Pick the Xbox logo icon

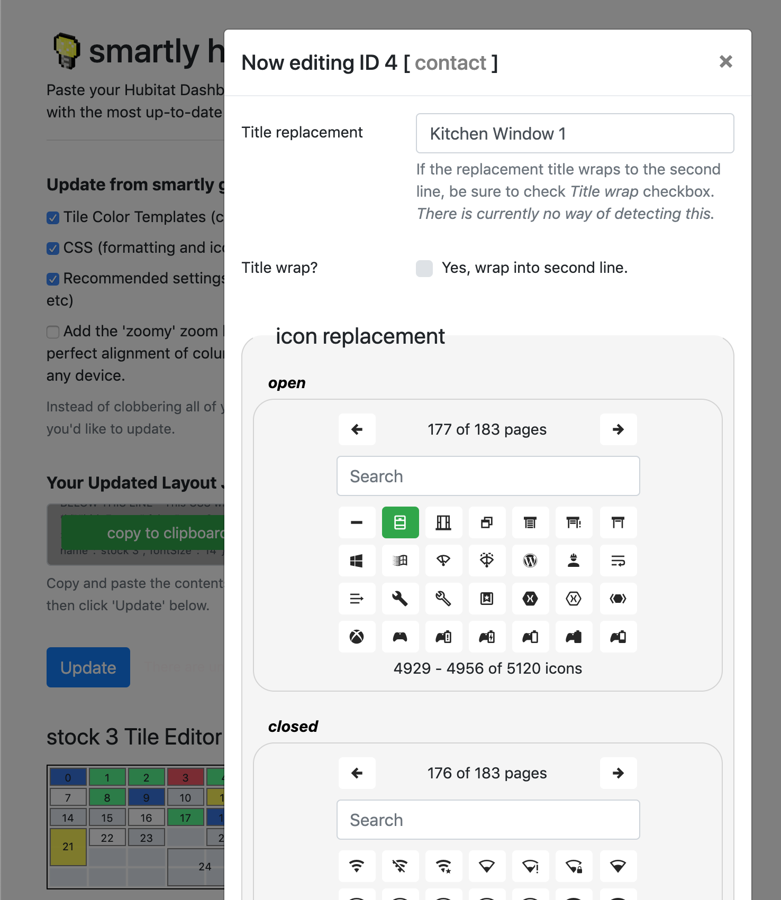coord(357,637)
